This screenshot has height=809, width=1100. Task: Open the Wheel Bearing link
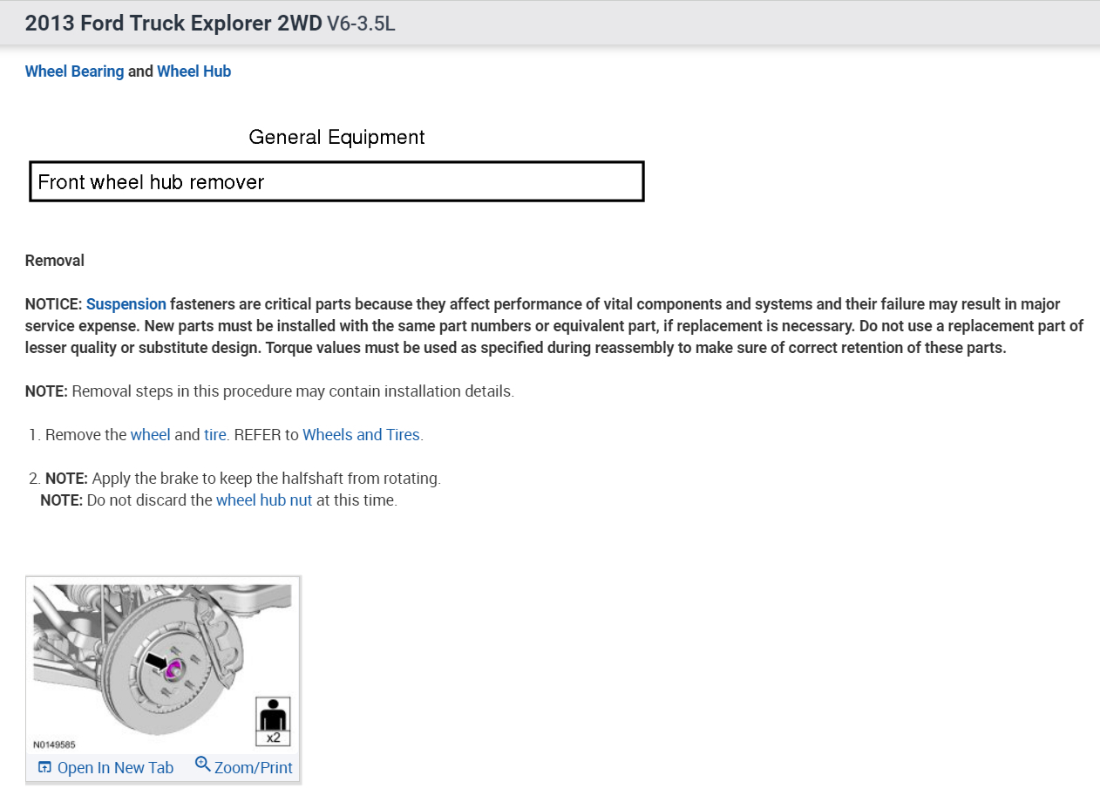pyautogui.click(x=74, y=71)
